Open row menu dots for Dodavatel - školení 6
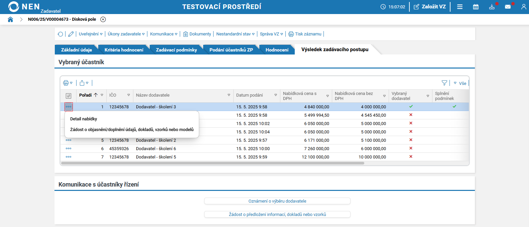 69,148
